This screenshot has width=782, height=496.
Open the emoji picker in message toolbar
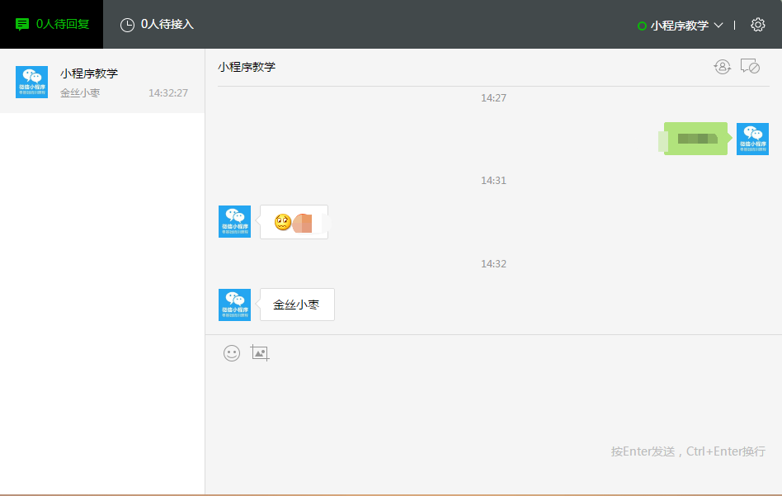click(x=232, y=353)
